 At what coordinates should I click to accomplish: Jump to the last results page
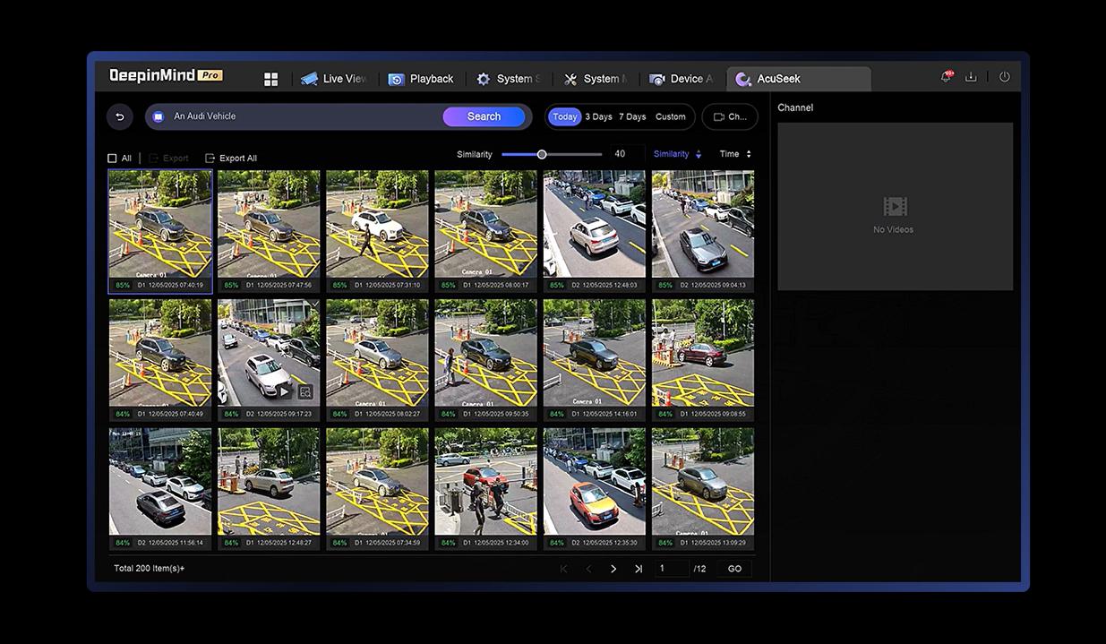pos(639,569)
